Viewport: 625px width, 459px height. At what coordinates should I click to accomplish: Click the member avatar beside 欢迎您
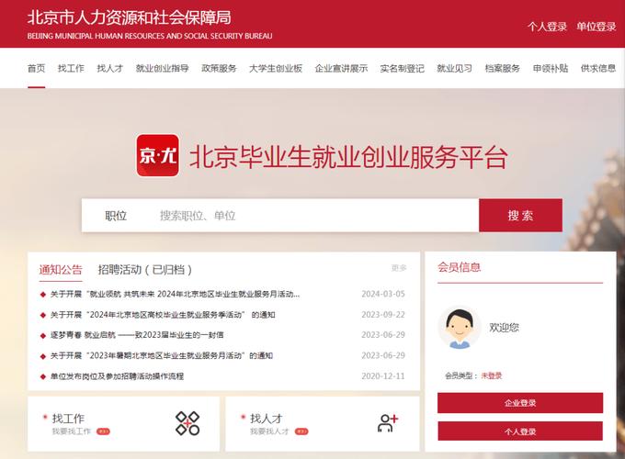tap(460, 328)
